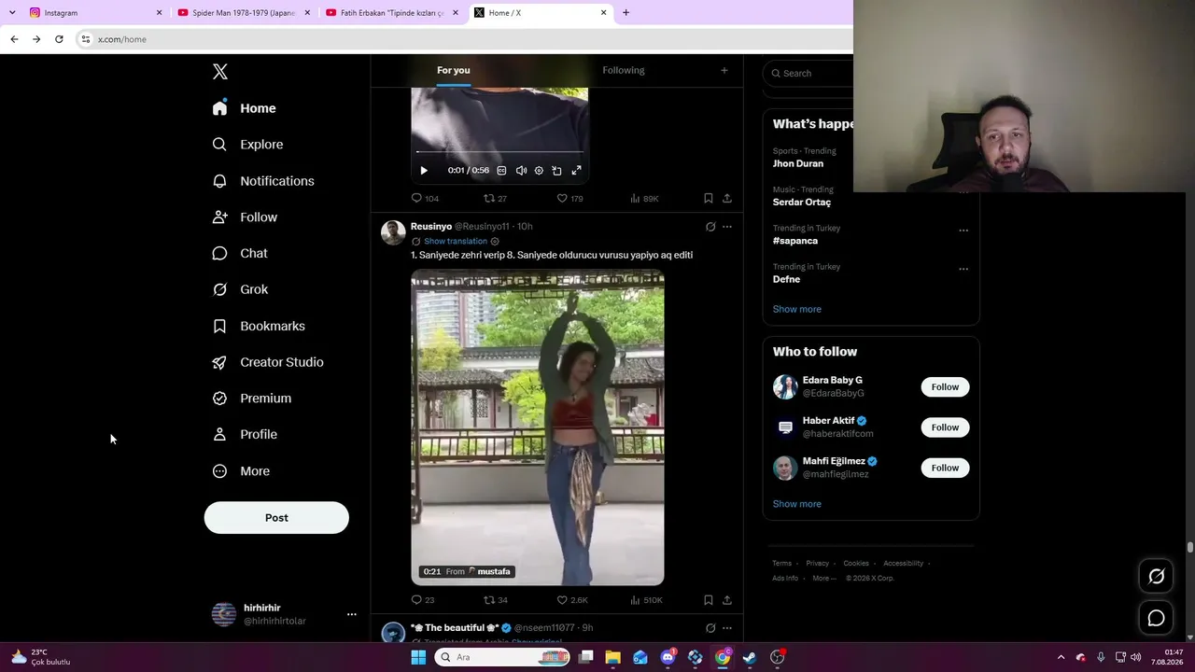Bookmark Reusinyo's post
1195x672 pixels.
pyautogui.click(x=709, y=600)
